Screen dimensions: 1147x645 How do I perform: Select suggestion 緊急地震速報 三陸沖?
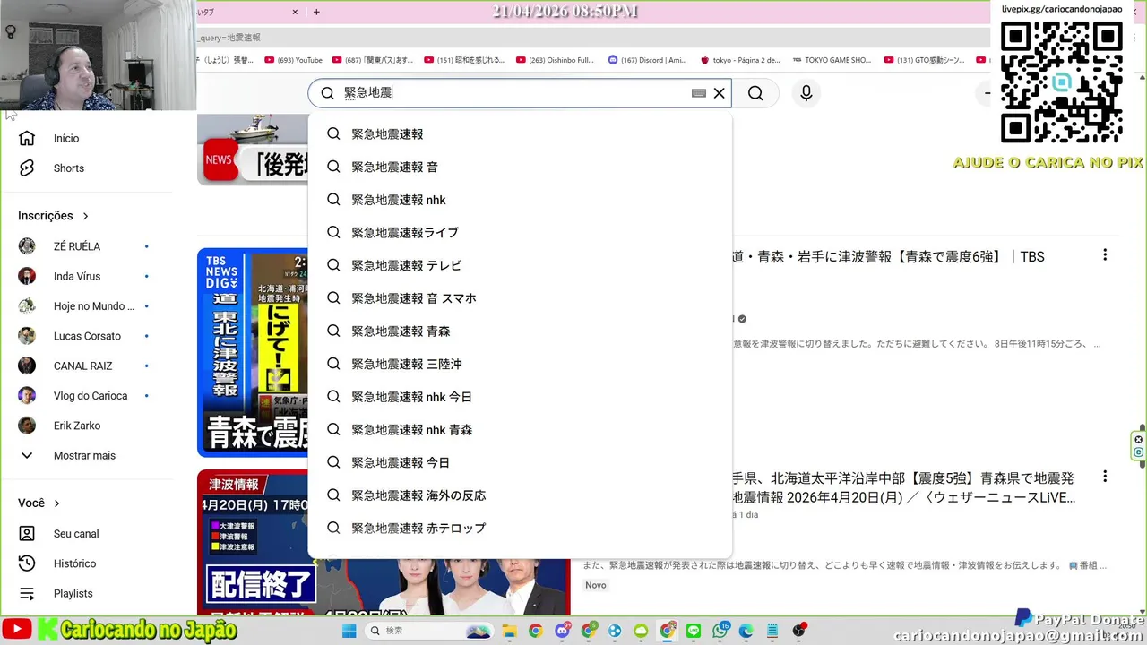point(520,364)
